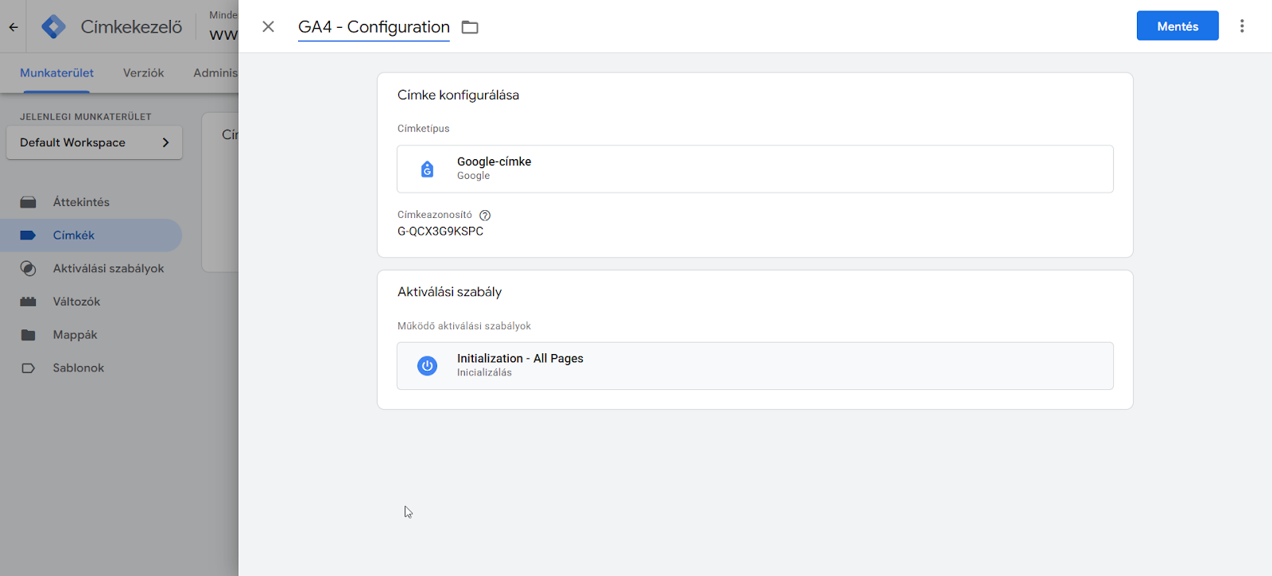Click the Címkekezelő app title

[x=131, y=27]
